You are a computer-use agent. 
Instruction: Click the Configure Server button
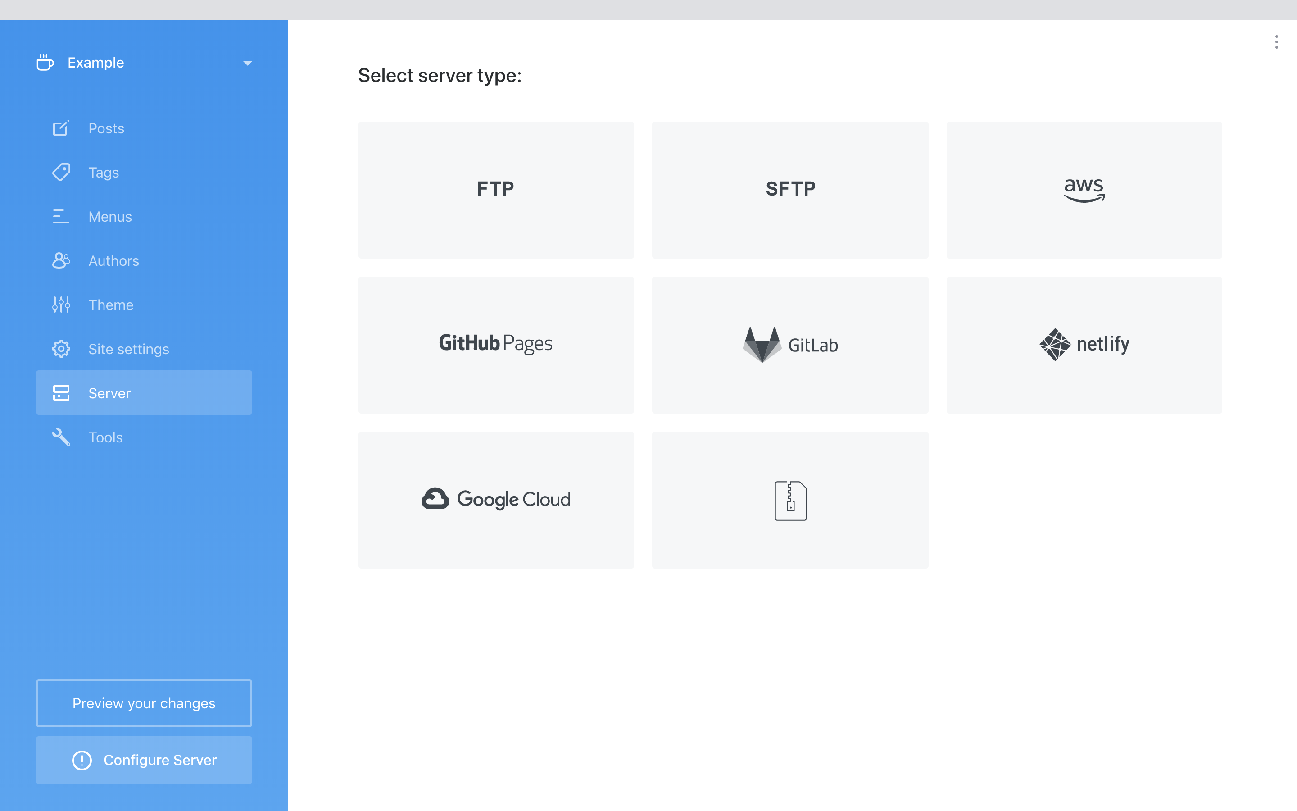[144, 760]
